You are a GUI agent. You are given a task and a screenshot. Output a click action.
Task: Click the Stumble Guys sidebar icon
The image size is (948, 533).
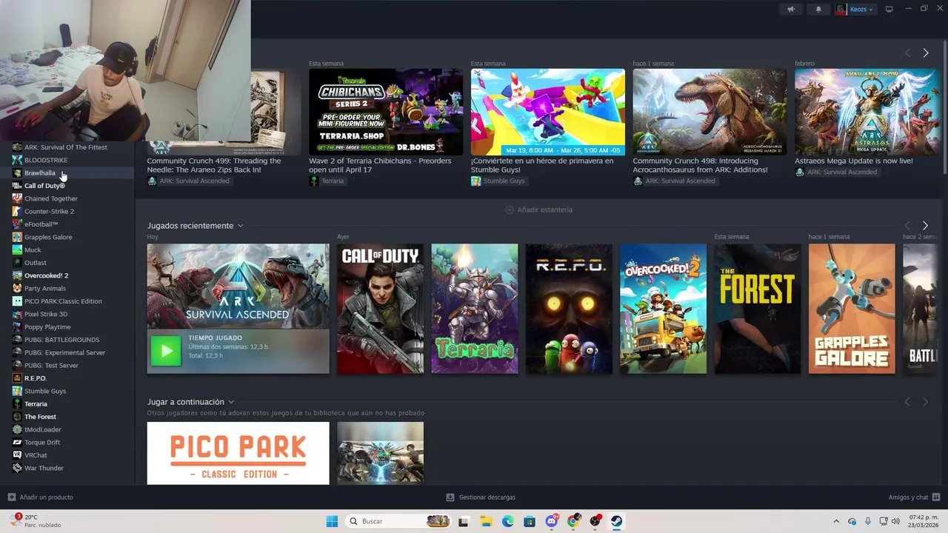tap(17, 391)
